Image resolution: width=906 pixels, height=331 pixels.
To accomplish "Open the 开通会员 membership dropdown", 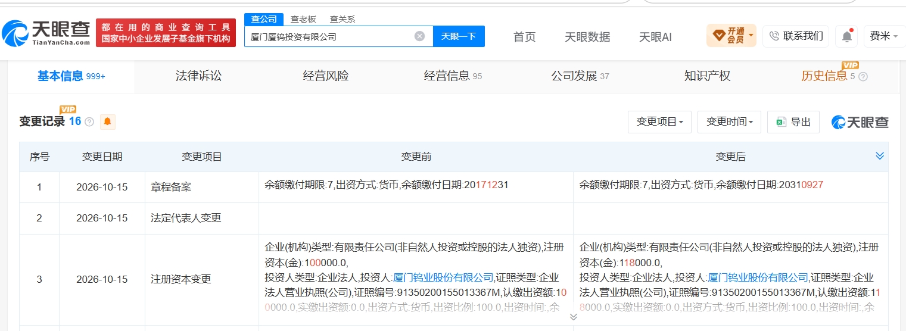I will 731,36.
